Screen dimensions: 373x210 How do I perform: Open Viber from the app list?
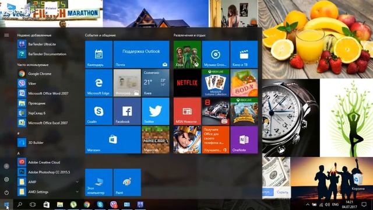click(48, 83)
